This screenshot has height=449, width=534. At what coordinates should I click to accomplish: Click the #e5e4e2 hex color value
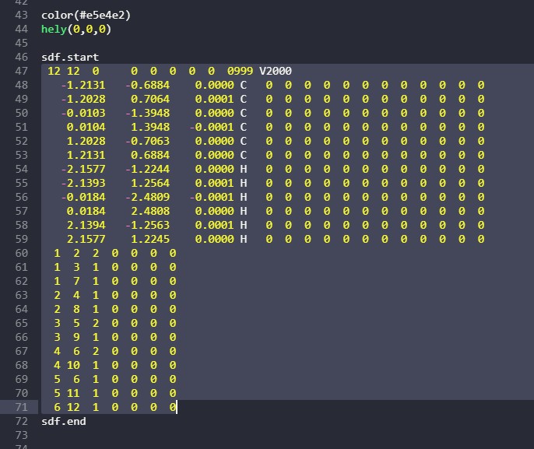(x=102, y=15)
